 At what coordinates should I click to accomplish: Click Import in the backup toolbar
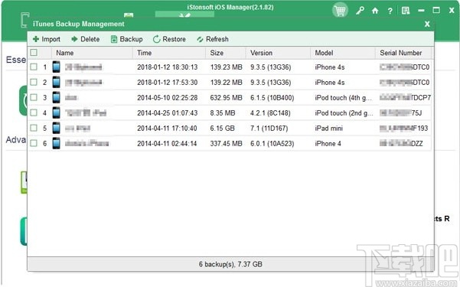[47, 39]
